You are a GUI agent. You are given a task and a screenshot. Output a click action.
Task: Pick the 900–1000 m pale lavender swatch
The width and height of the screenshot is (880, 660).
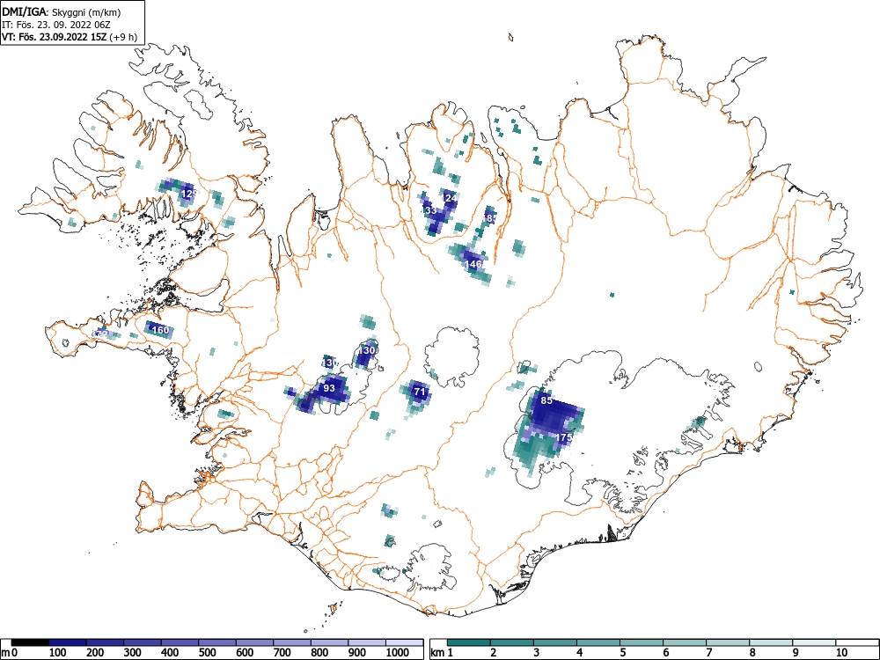pyautogui.click(x=368, y=642)
